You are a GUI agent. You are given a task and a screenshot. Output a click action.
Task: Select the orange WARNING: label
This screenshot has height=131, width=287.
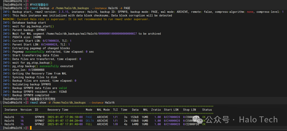(x=9, y=19)
